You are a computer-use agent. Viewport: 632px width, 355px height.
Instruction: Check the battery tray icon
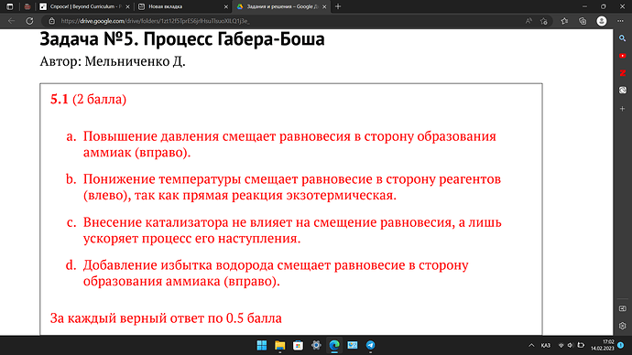[x=581, y=345]
